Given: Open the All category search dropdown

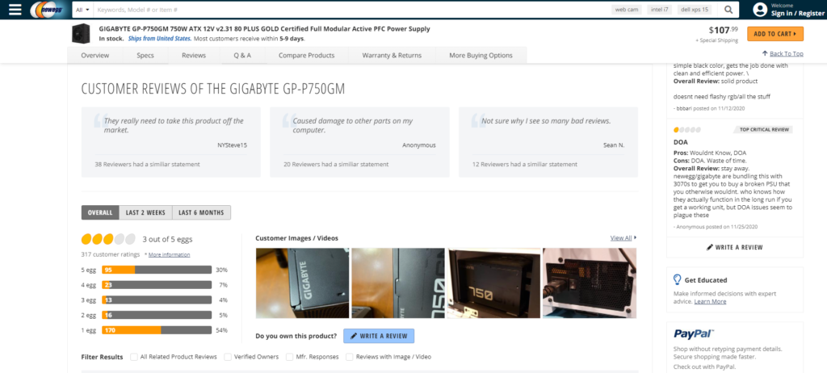Looking at the screenshot, I should pyautogui.click(x=82, y=10).
